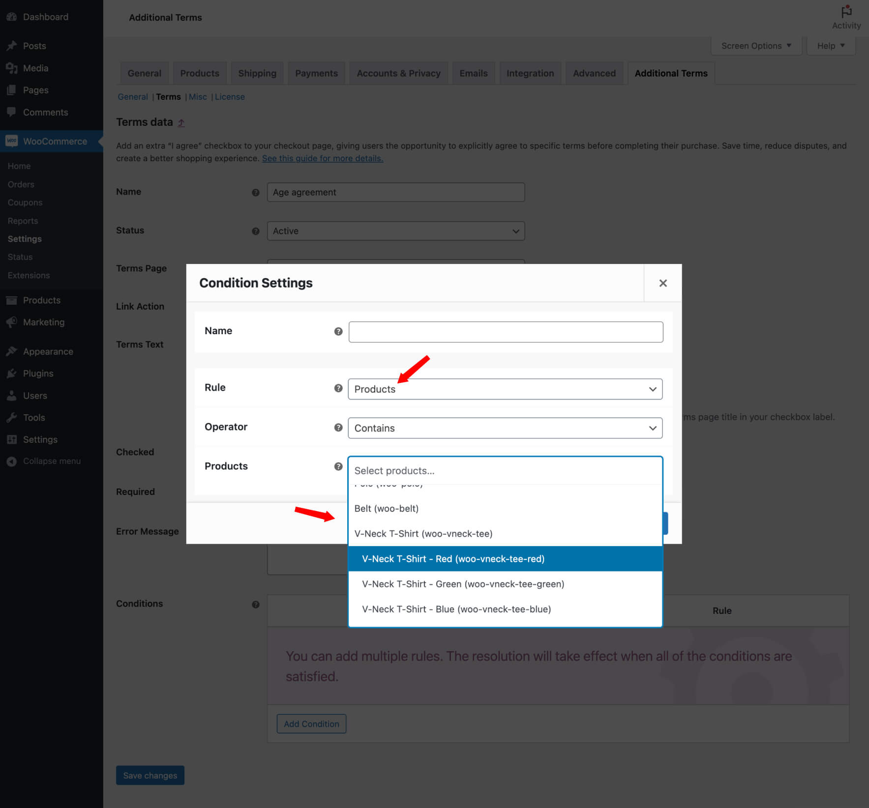869x808 pixels.
Task: Click the Marketing megaphone icon
Action: tap(12, 322)
